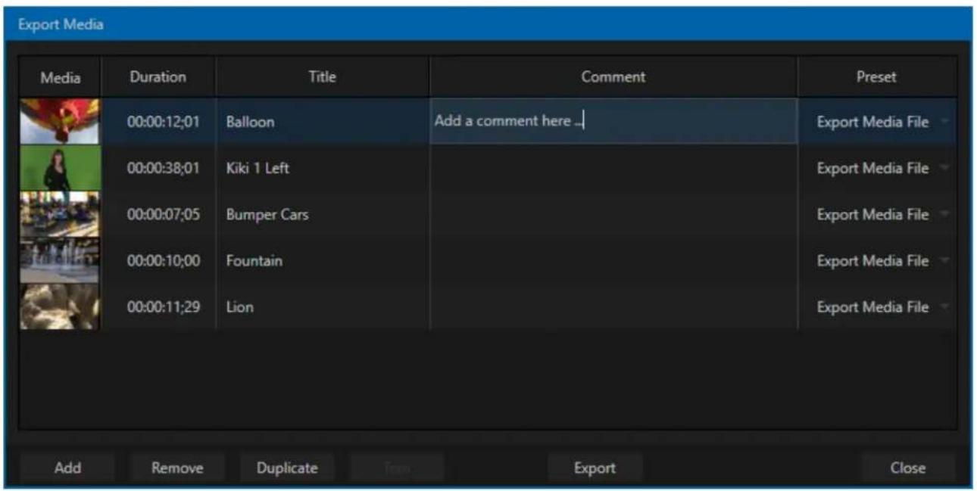Viewport: 977px width, 491px height.
Task: Click the Add button
Action: click(x=67, y=468)
